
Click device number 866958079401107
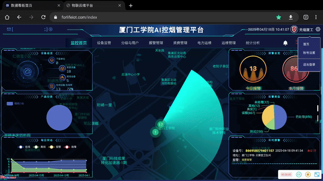[260, 150]
